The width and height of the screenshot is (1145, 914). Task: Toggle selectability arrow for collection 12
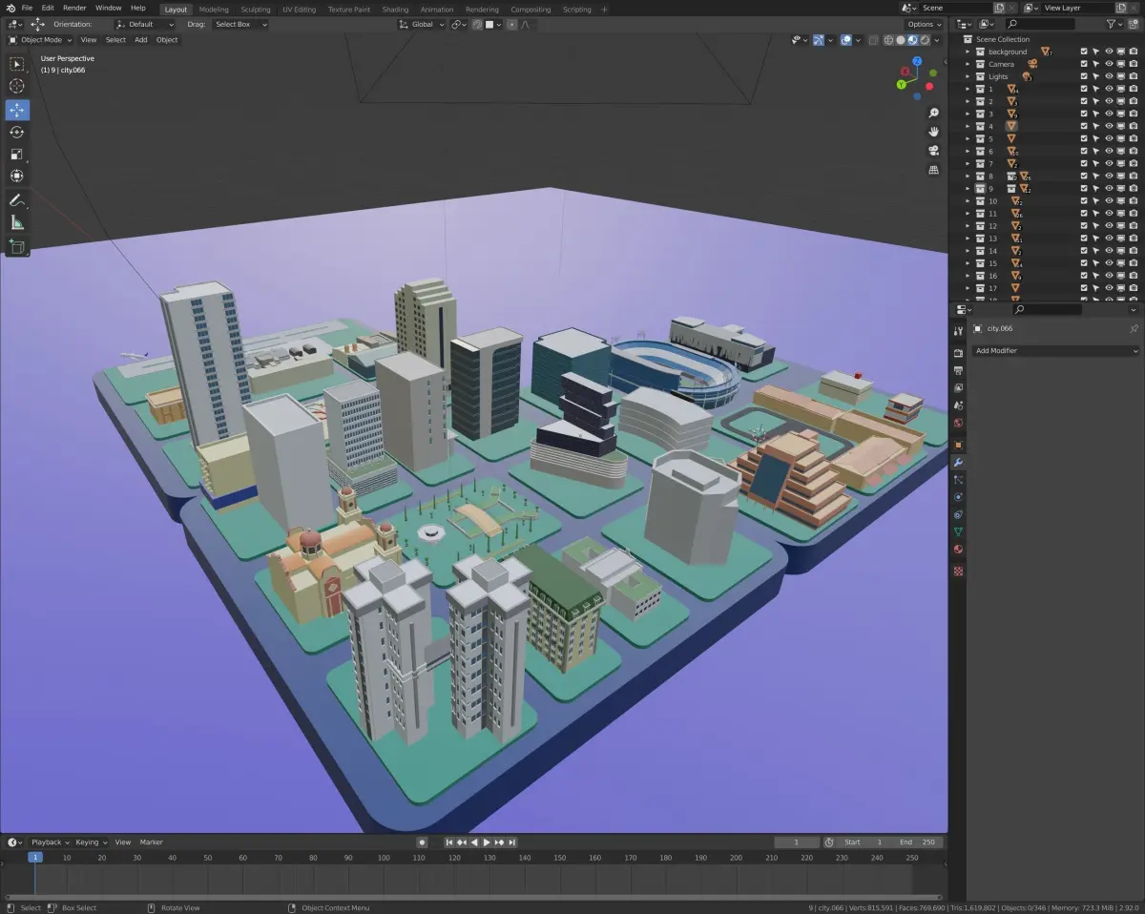coord(1096,226)
